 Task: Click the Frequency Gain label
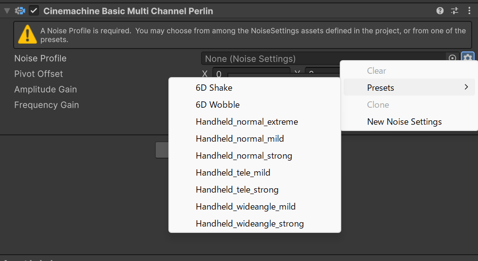click(46, 105)
